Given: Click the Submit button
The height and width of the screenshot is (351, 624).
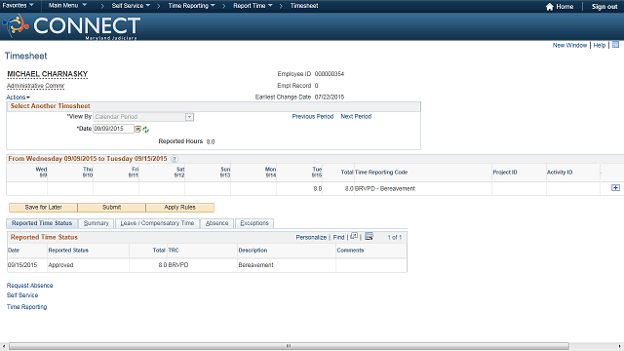Looking at the screenshot, I should tap(111, 208).
